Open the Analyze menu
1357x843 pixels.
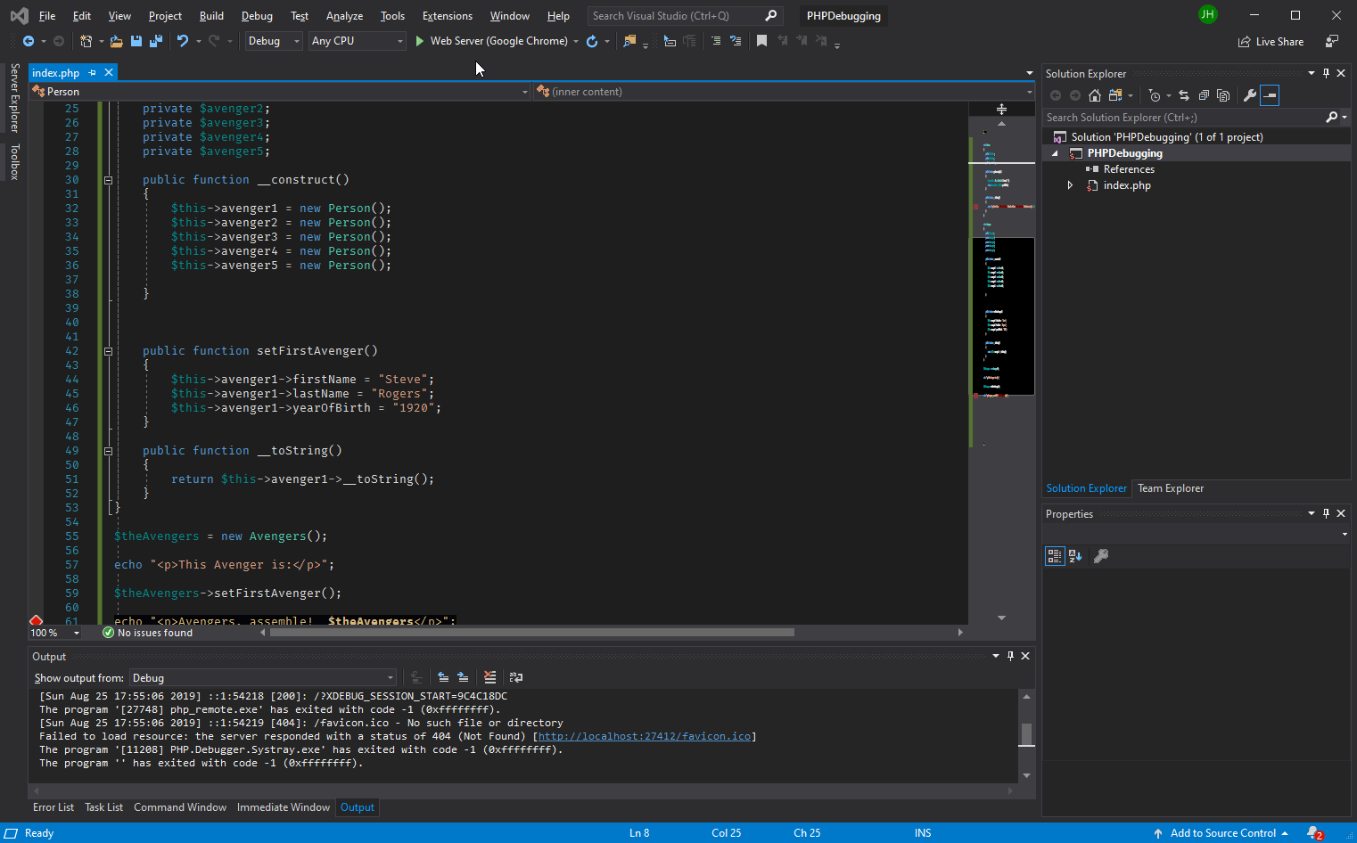[x=344, y=16]
